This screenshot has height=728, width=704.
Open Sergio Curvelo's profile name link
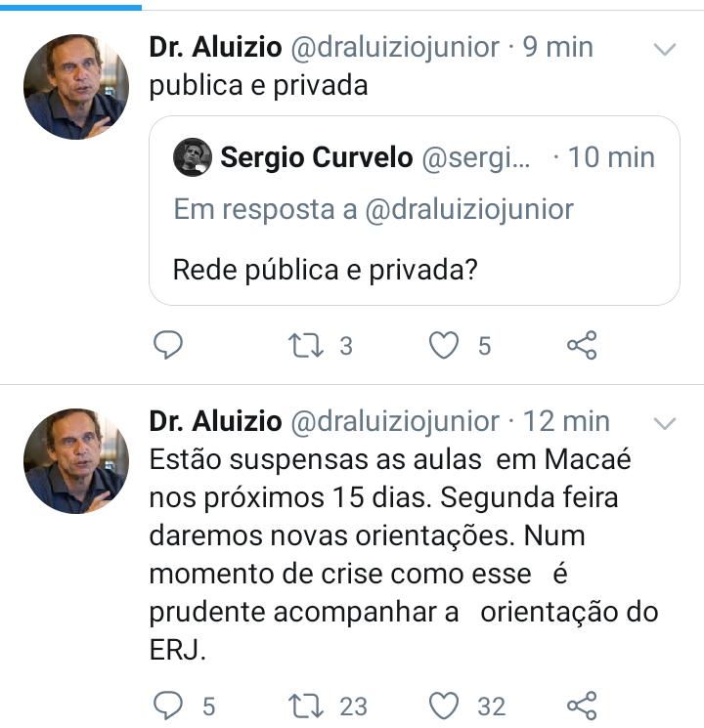click(x=317, y=158)
